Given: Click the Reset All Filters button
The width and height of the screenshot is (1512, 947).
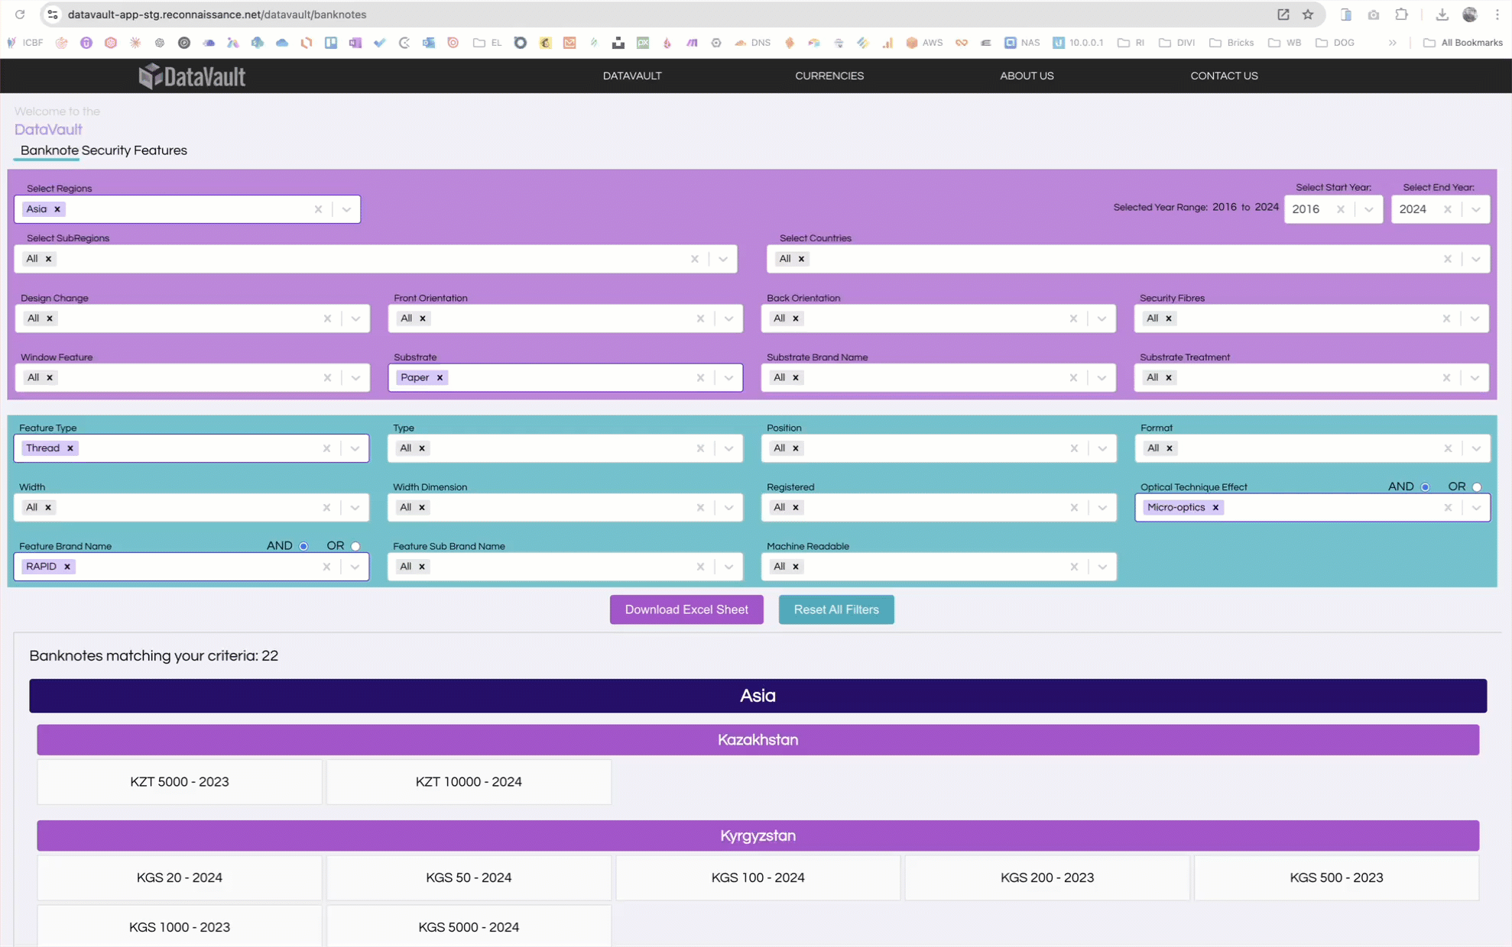Looking at the screenshot, I should [835, 609].
